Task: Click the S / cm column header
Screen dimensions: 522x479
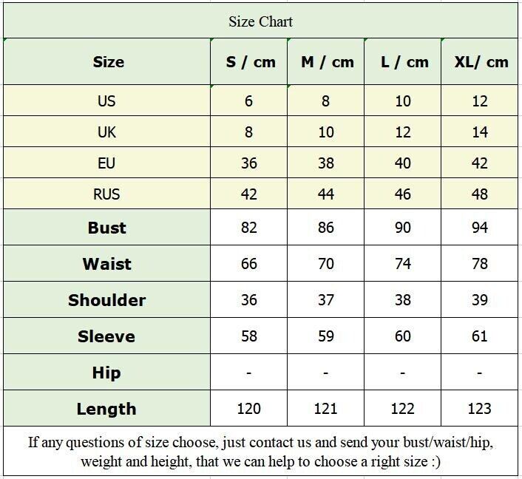Action: [250, 62]
